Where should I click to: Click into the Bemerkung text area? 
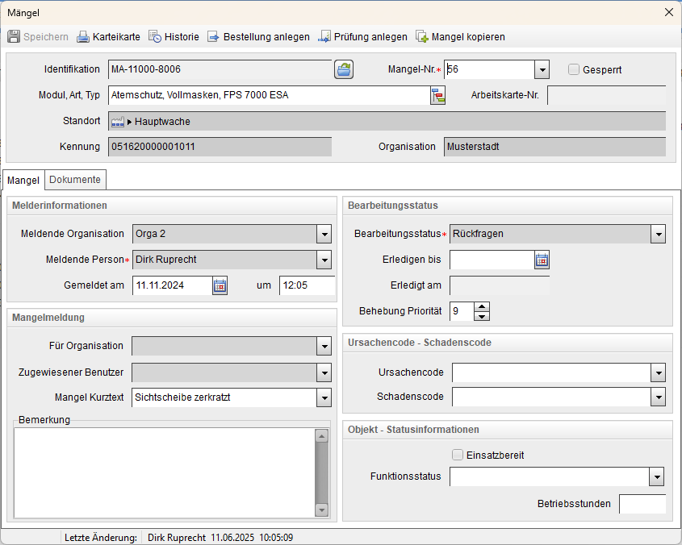[x=163, y=472]
